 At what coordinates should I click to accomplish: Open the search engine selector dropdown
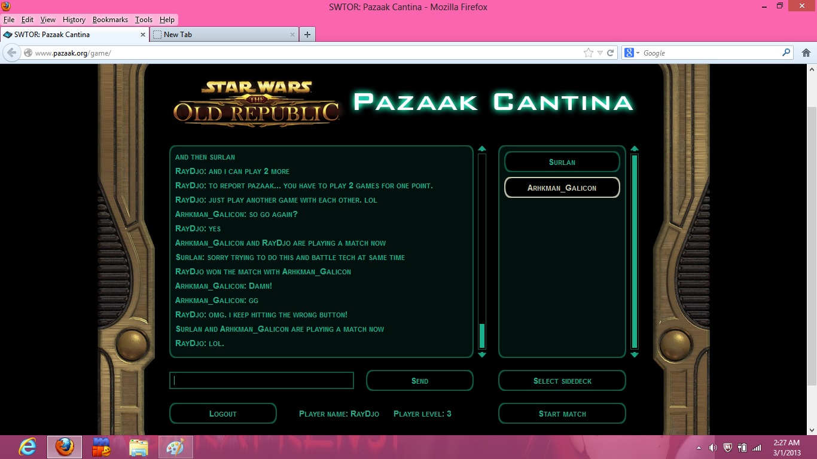coord(632,53)
